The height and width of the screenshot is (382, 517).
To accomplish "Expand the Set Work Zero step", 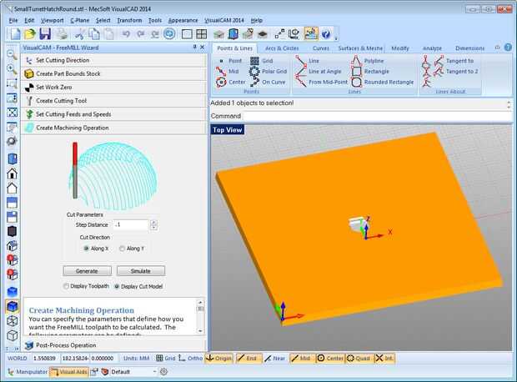I will coord(114,88).
